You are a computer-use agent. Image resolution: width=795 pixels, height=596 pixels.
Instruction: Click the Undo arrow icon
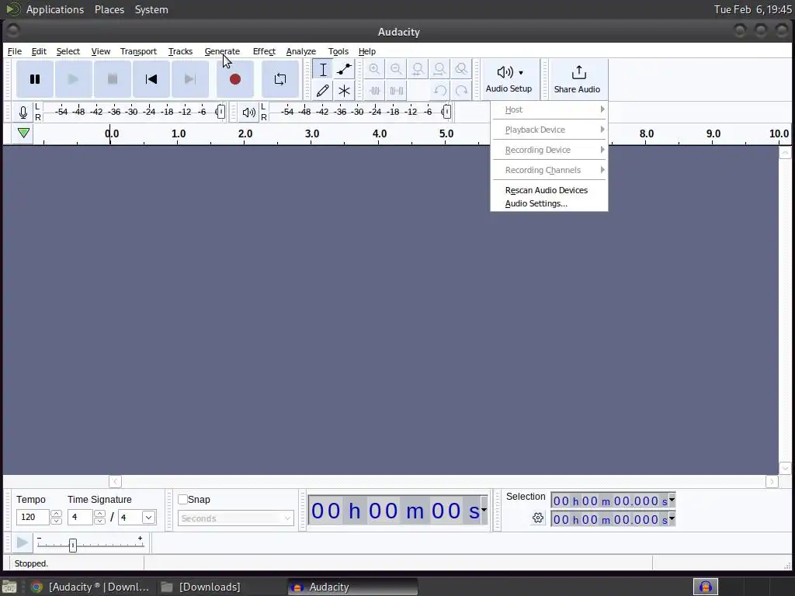pyautogui.click(x=439, y=91)
